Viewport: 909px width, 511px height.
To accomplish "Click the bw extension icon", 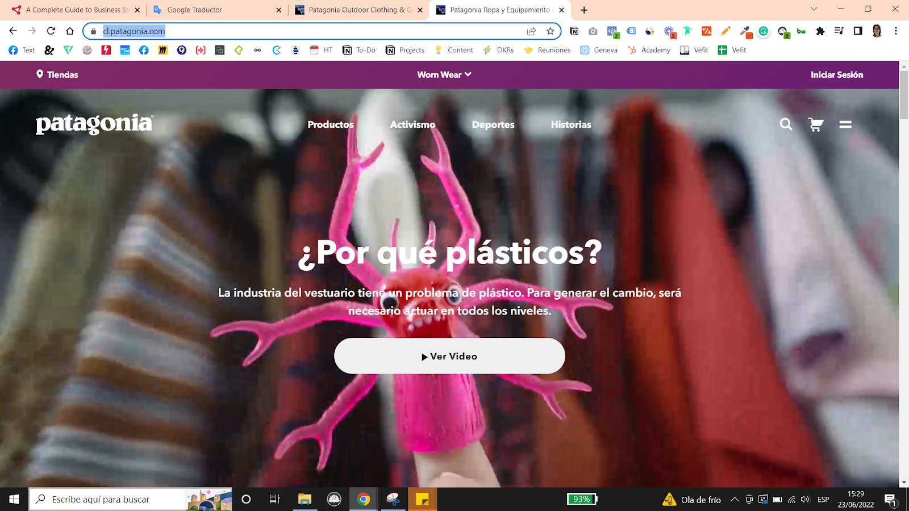I will coord(801,31).
